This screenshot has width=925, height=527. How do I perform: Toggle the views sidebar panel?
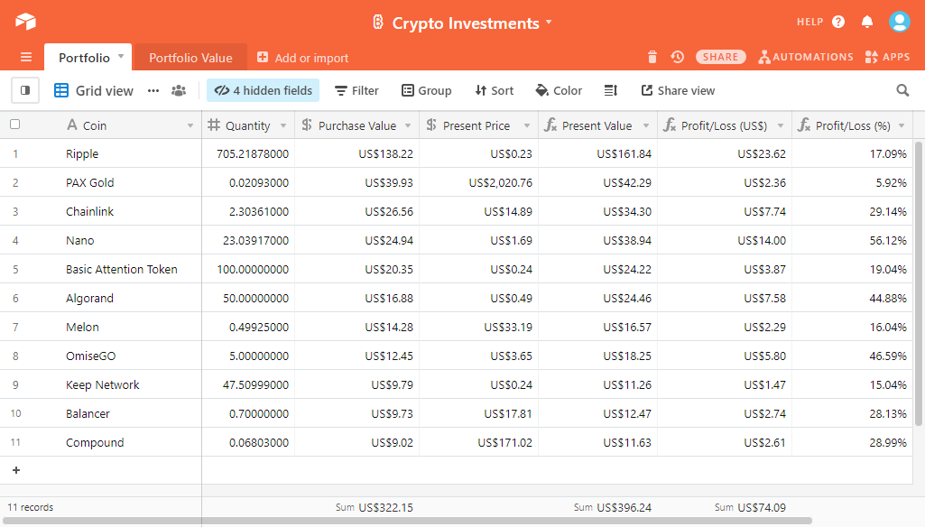[x=25, y=90]
